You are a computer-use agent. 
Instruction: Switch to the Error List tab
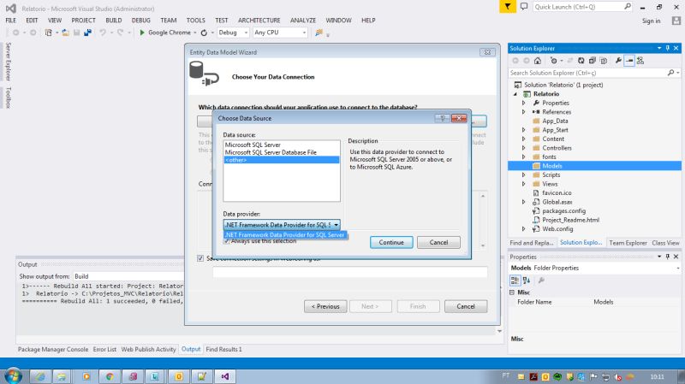click(x=104, y=350)
